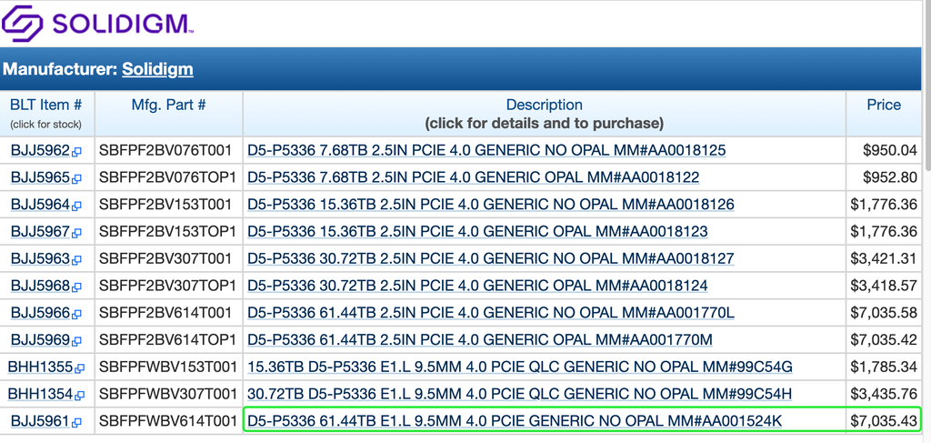The width and height of the screenshot is (931, 443).
Task: Check stock for item BJJ5962
Action: coord(40,151)
